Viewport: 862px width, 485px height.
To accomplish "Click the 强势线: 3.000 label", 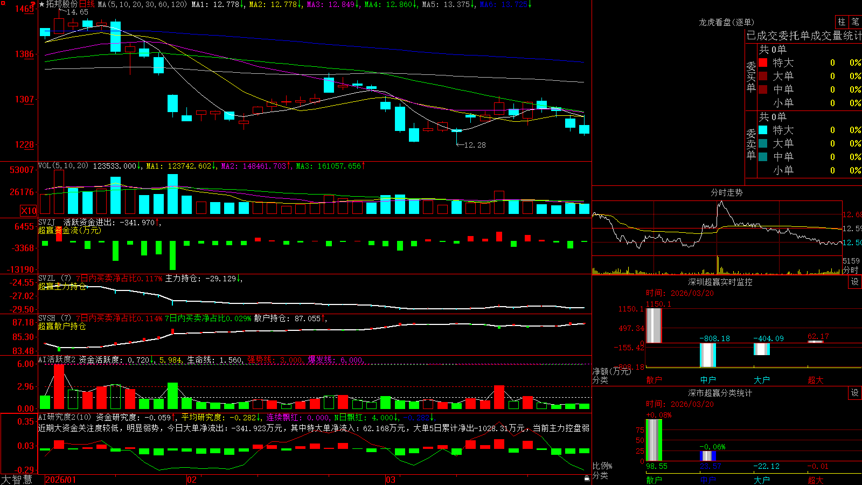I will pos(275,360).
